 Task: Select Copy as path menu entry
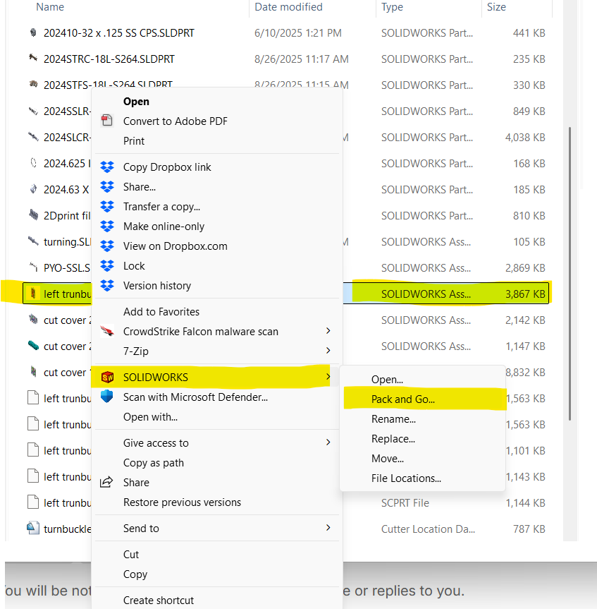(154, 463)
